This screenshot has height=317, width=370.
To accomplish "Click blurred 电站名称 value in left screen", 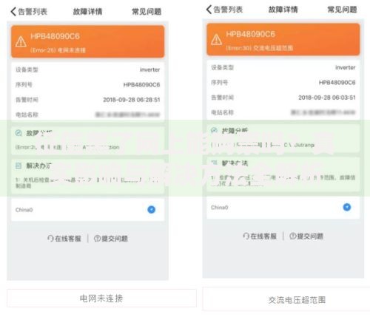I will click(127, 115).
